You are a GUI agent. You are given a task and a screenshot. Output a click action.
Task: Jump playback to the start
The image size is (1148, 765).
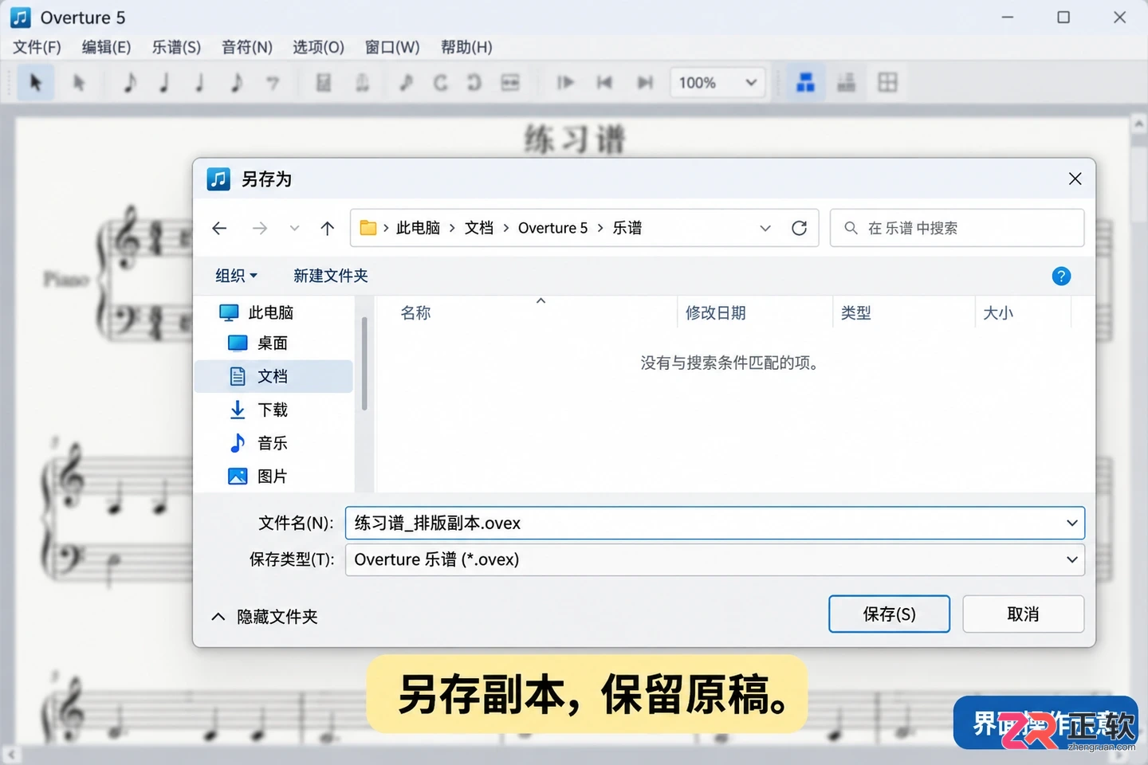[604, 82]
